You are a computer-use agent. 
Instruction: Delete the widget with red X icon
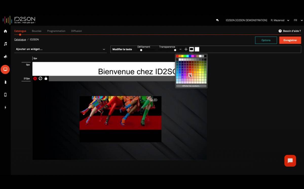[x=35, y=79]
